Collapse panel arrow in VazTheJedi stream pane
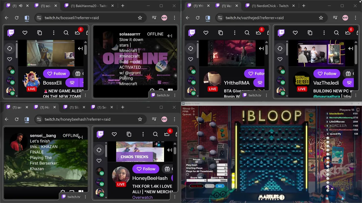 [x=351, y=48]
